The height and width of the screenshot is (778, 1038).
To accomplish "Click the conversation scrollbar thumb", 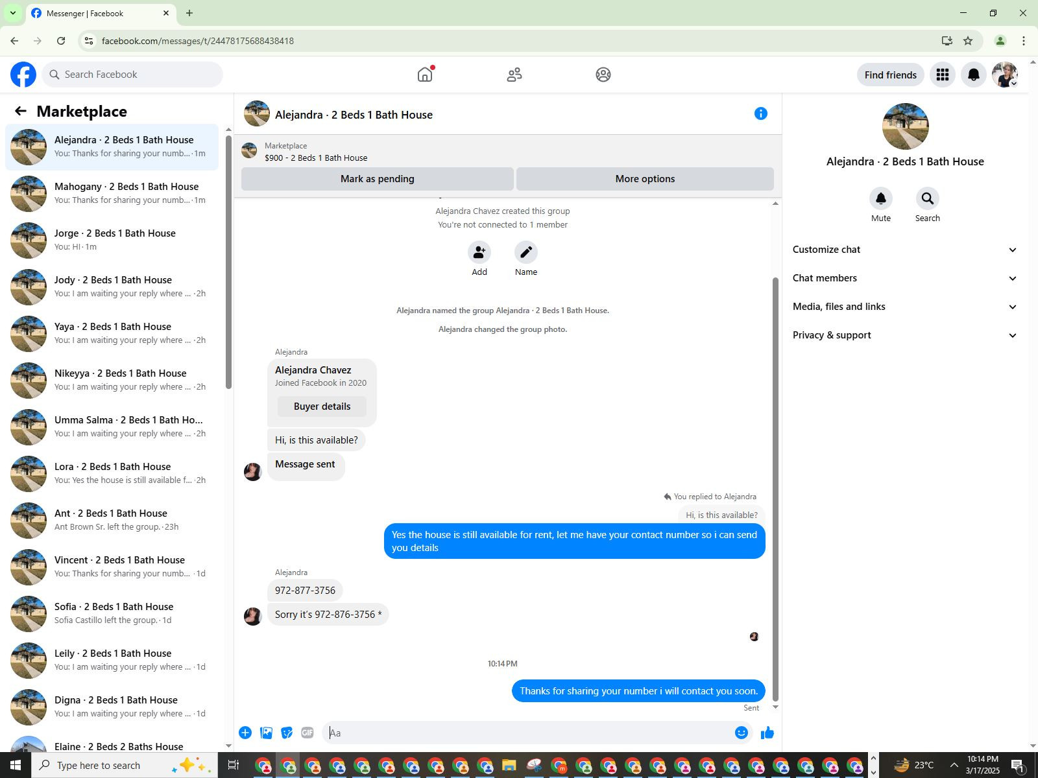I will 775,489.
